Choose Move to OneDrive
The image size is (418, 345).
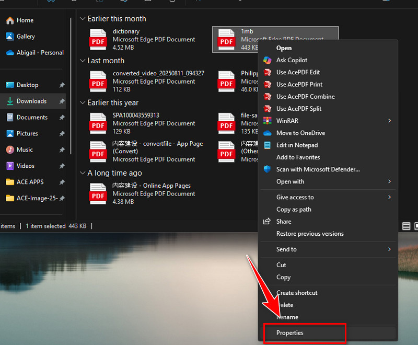(328, 133)
